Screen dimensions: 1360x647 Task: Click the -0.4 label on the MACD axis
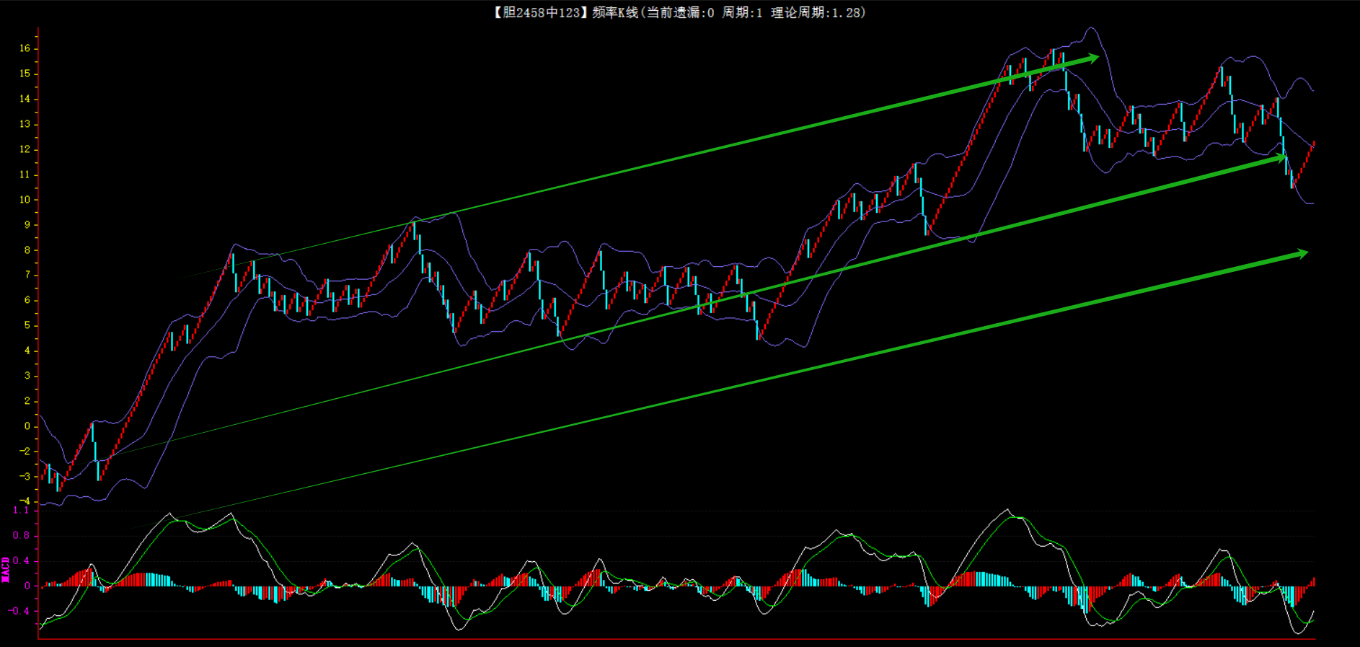click(x=19, y=611)
